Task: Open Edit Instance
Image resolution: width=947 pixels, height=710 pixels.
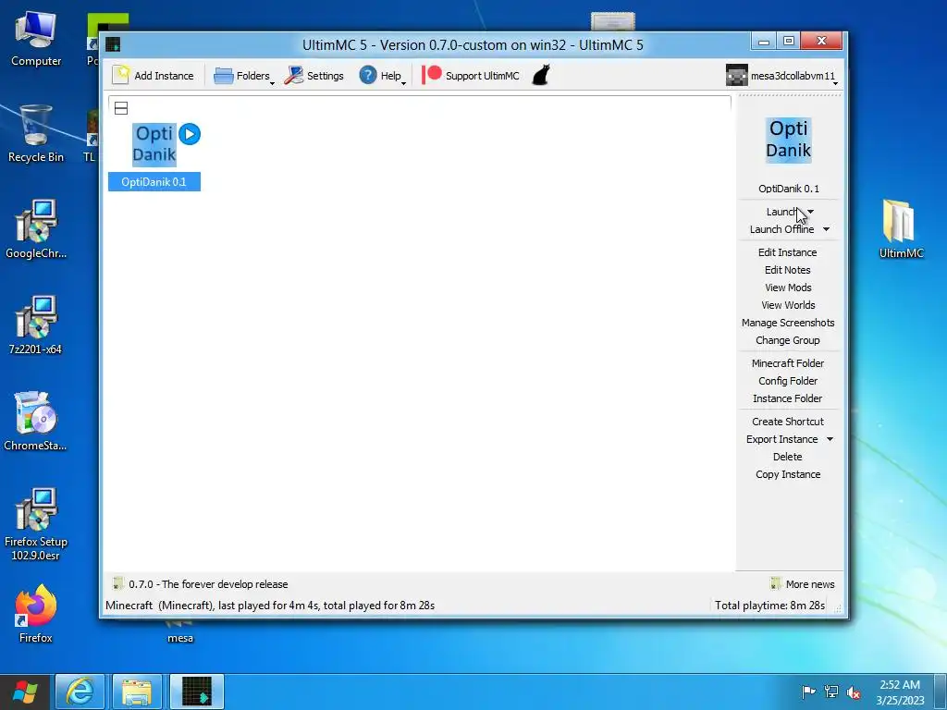Action: tap(788, 252)
